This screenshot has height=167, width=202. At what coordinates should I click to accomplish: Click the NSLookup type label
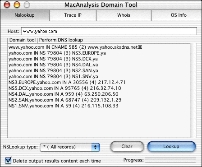20,147
